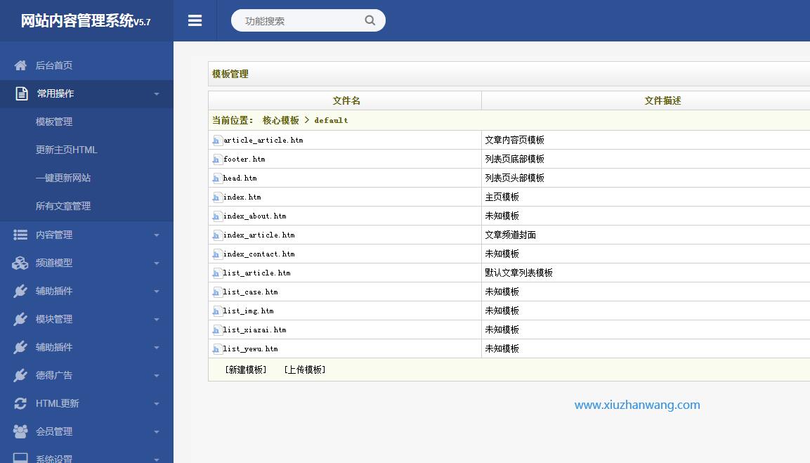
Task: Select 一键更新网站 menu item
Action: (63, 178)
